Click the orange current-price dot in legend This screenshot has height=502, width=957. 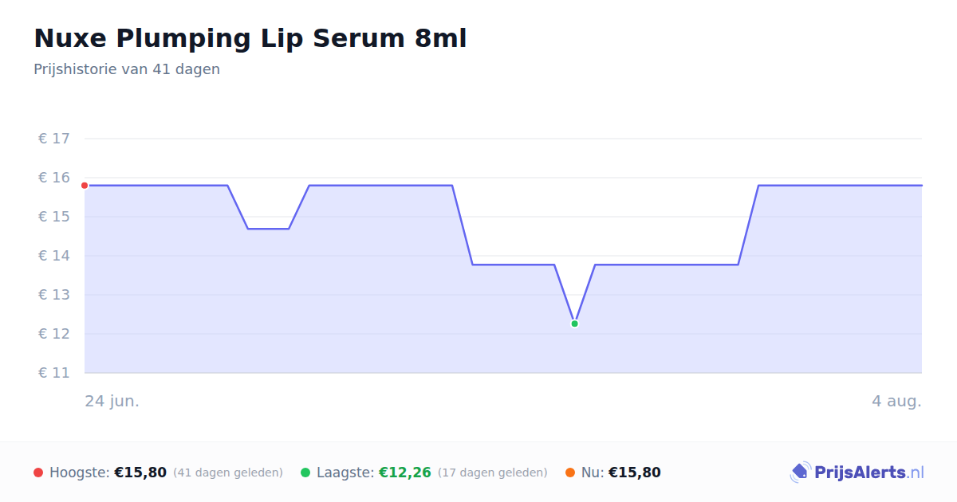(x=570, y=473)
